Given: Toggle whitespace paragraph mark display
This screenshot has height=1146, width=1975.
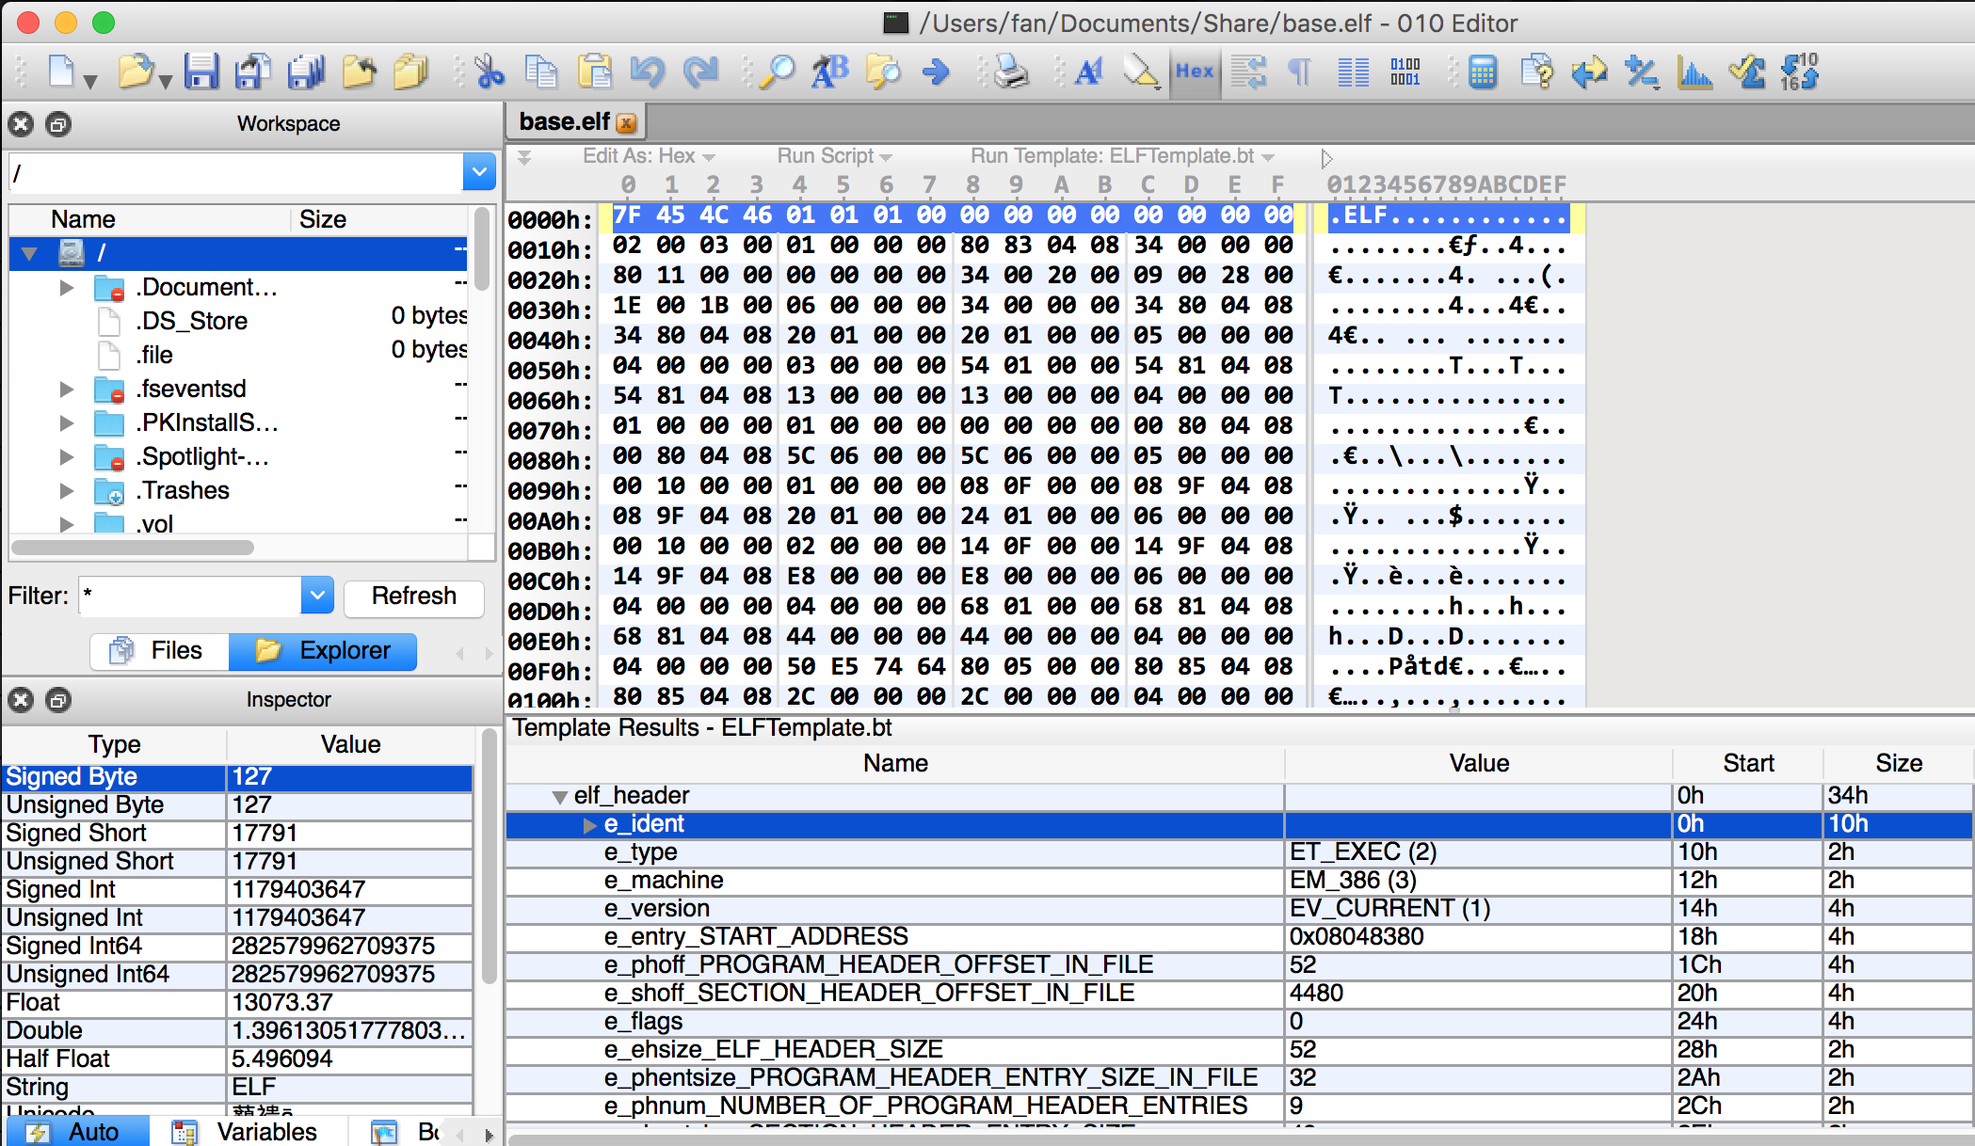Looking at the screenshot, I should pyautogui.click(x=1300, y=72).
